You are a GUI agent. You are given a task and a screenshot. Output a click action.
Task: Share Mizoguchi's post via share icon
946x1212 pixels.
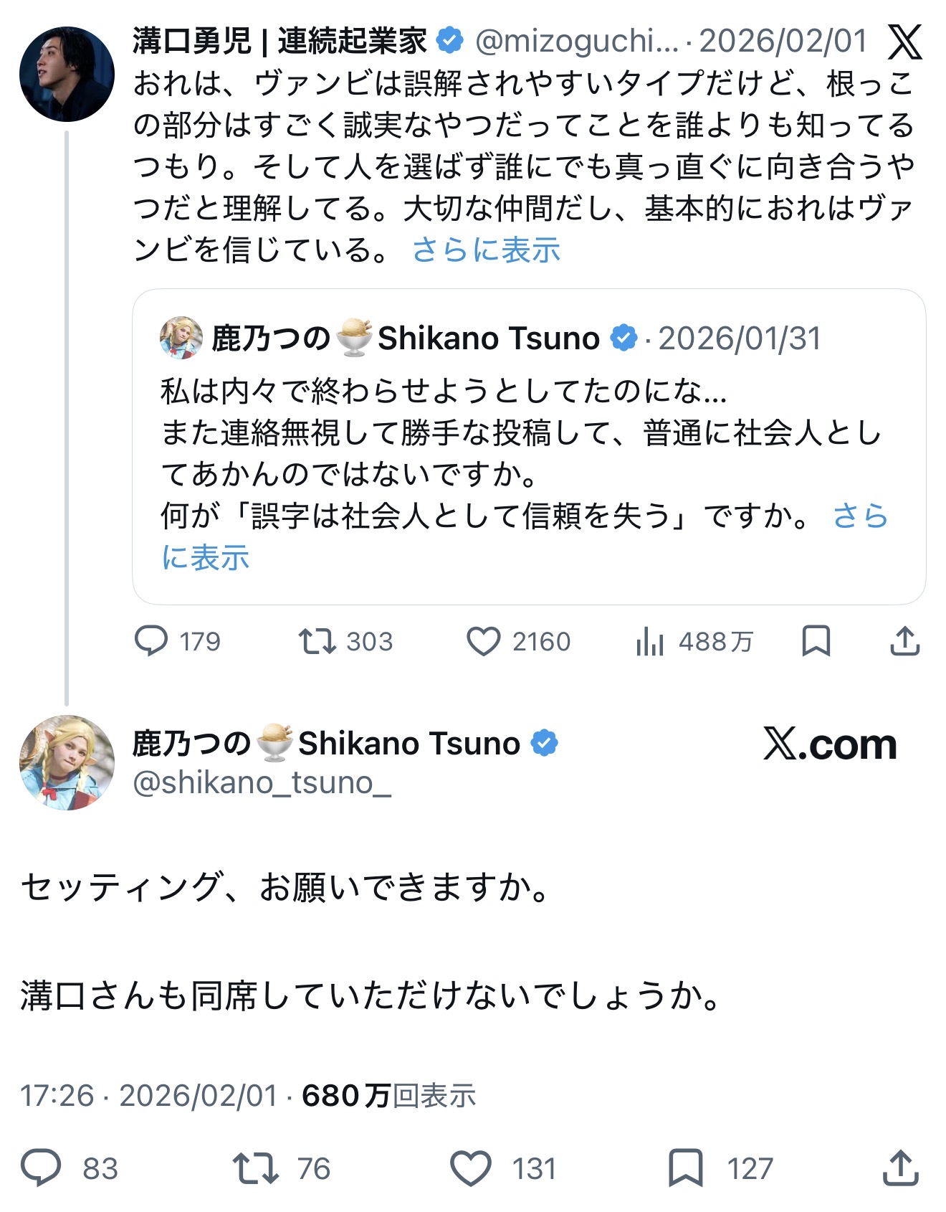(x=904, y=640)
